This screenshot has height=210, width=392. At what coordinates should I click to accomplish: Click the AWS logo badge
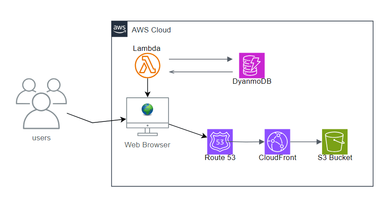coord(120,29)
